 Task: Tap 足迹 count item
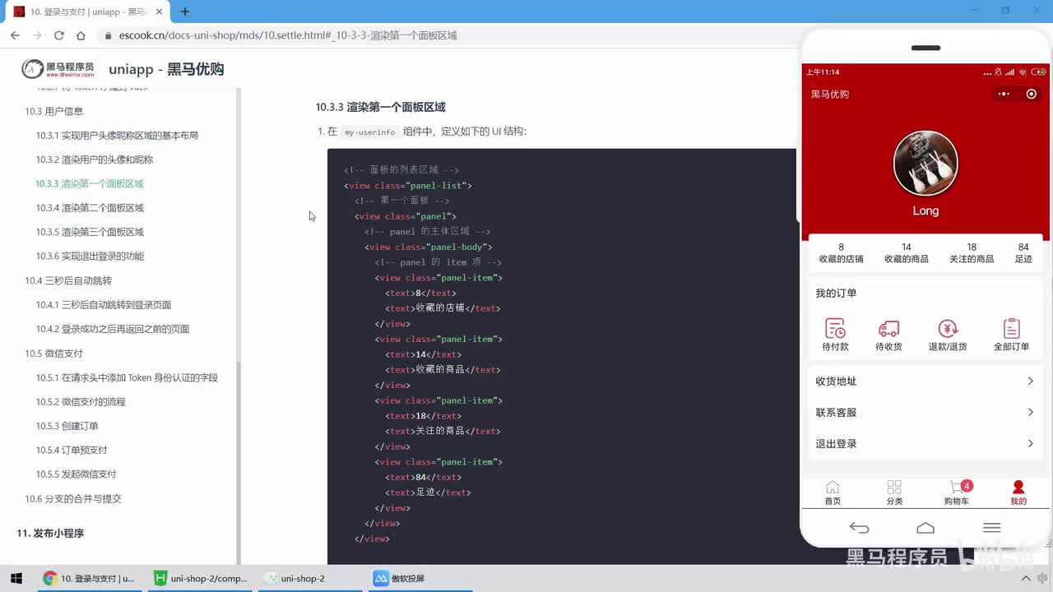(x=1023, y=253)
